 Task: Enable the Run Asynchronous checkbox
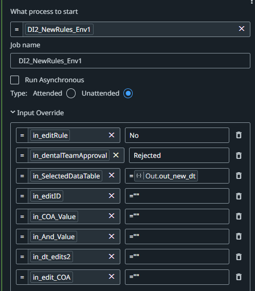[15, 80]
